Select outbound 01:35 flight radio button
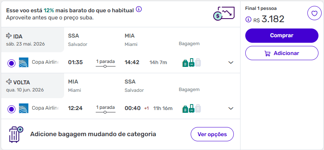 [11, 63]
